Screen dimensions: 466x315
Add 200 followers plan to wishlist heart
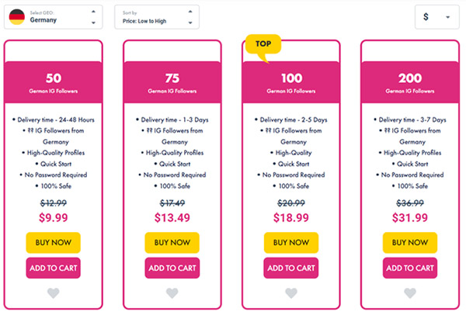(x=409, y=293)
